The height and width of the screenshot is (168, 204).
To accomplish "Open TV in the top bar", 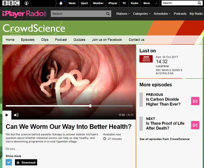I will [x=124, y=3].
